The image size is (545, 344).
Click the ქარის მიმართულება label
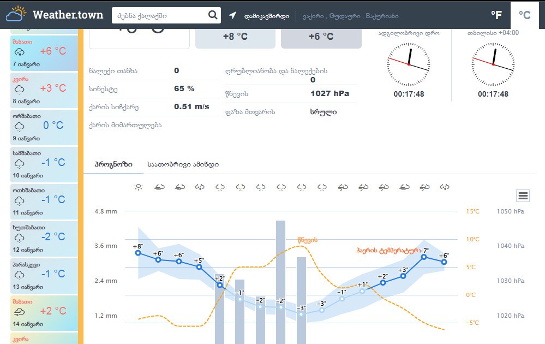pos(125,125)
